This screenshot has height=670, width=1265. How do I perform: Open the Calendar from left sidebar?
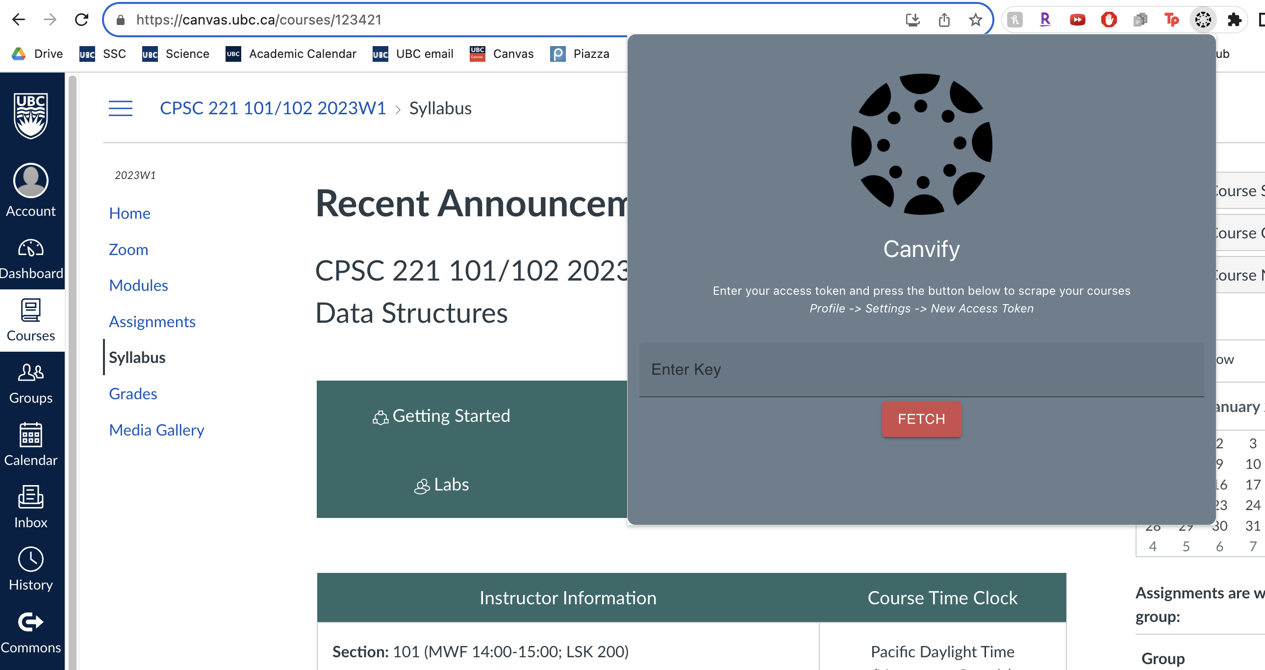tap(31, 445)
